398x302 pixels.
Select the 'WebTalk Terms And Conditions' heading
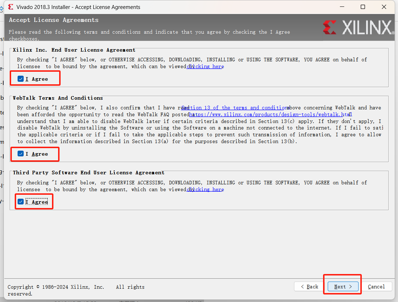coord(58,98)
